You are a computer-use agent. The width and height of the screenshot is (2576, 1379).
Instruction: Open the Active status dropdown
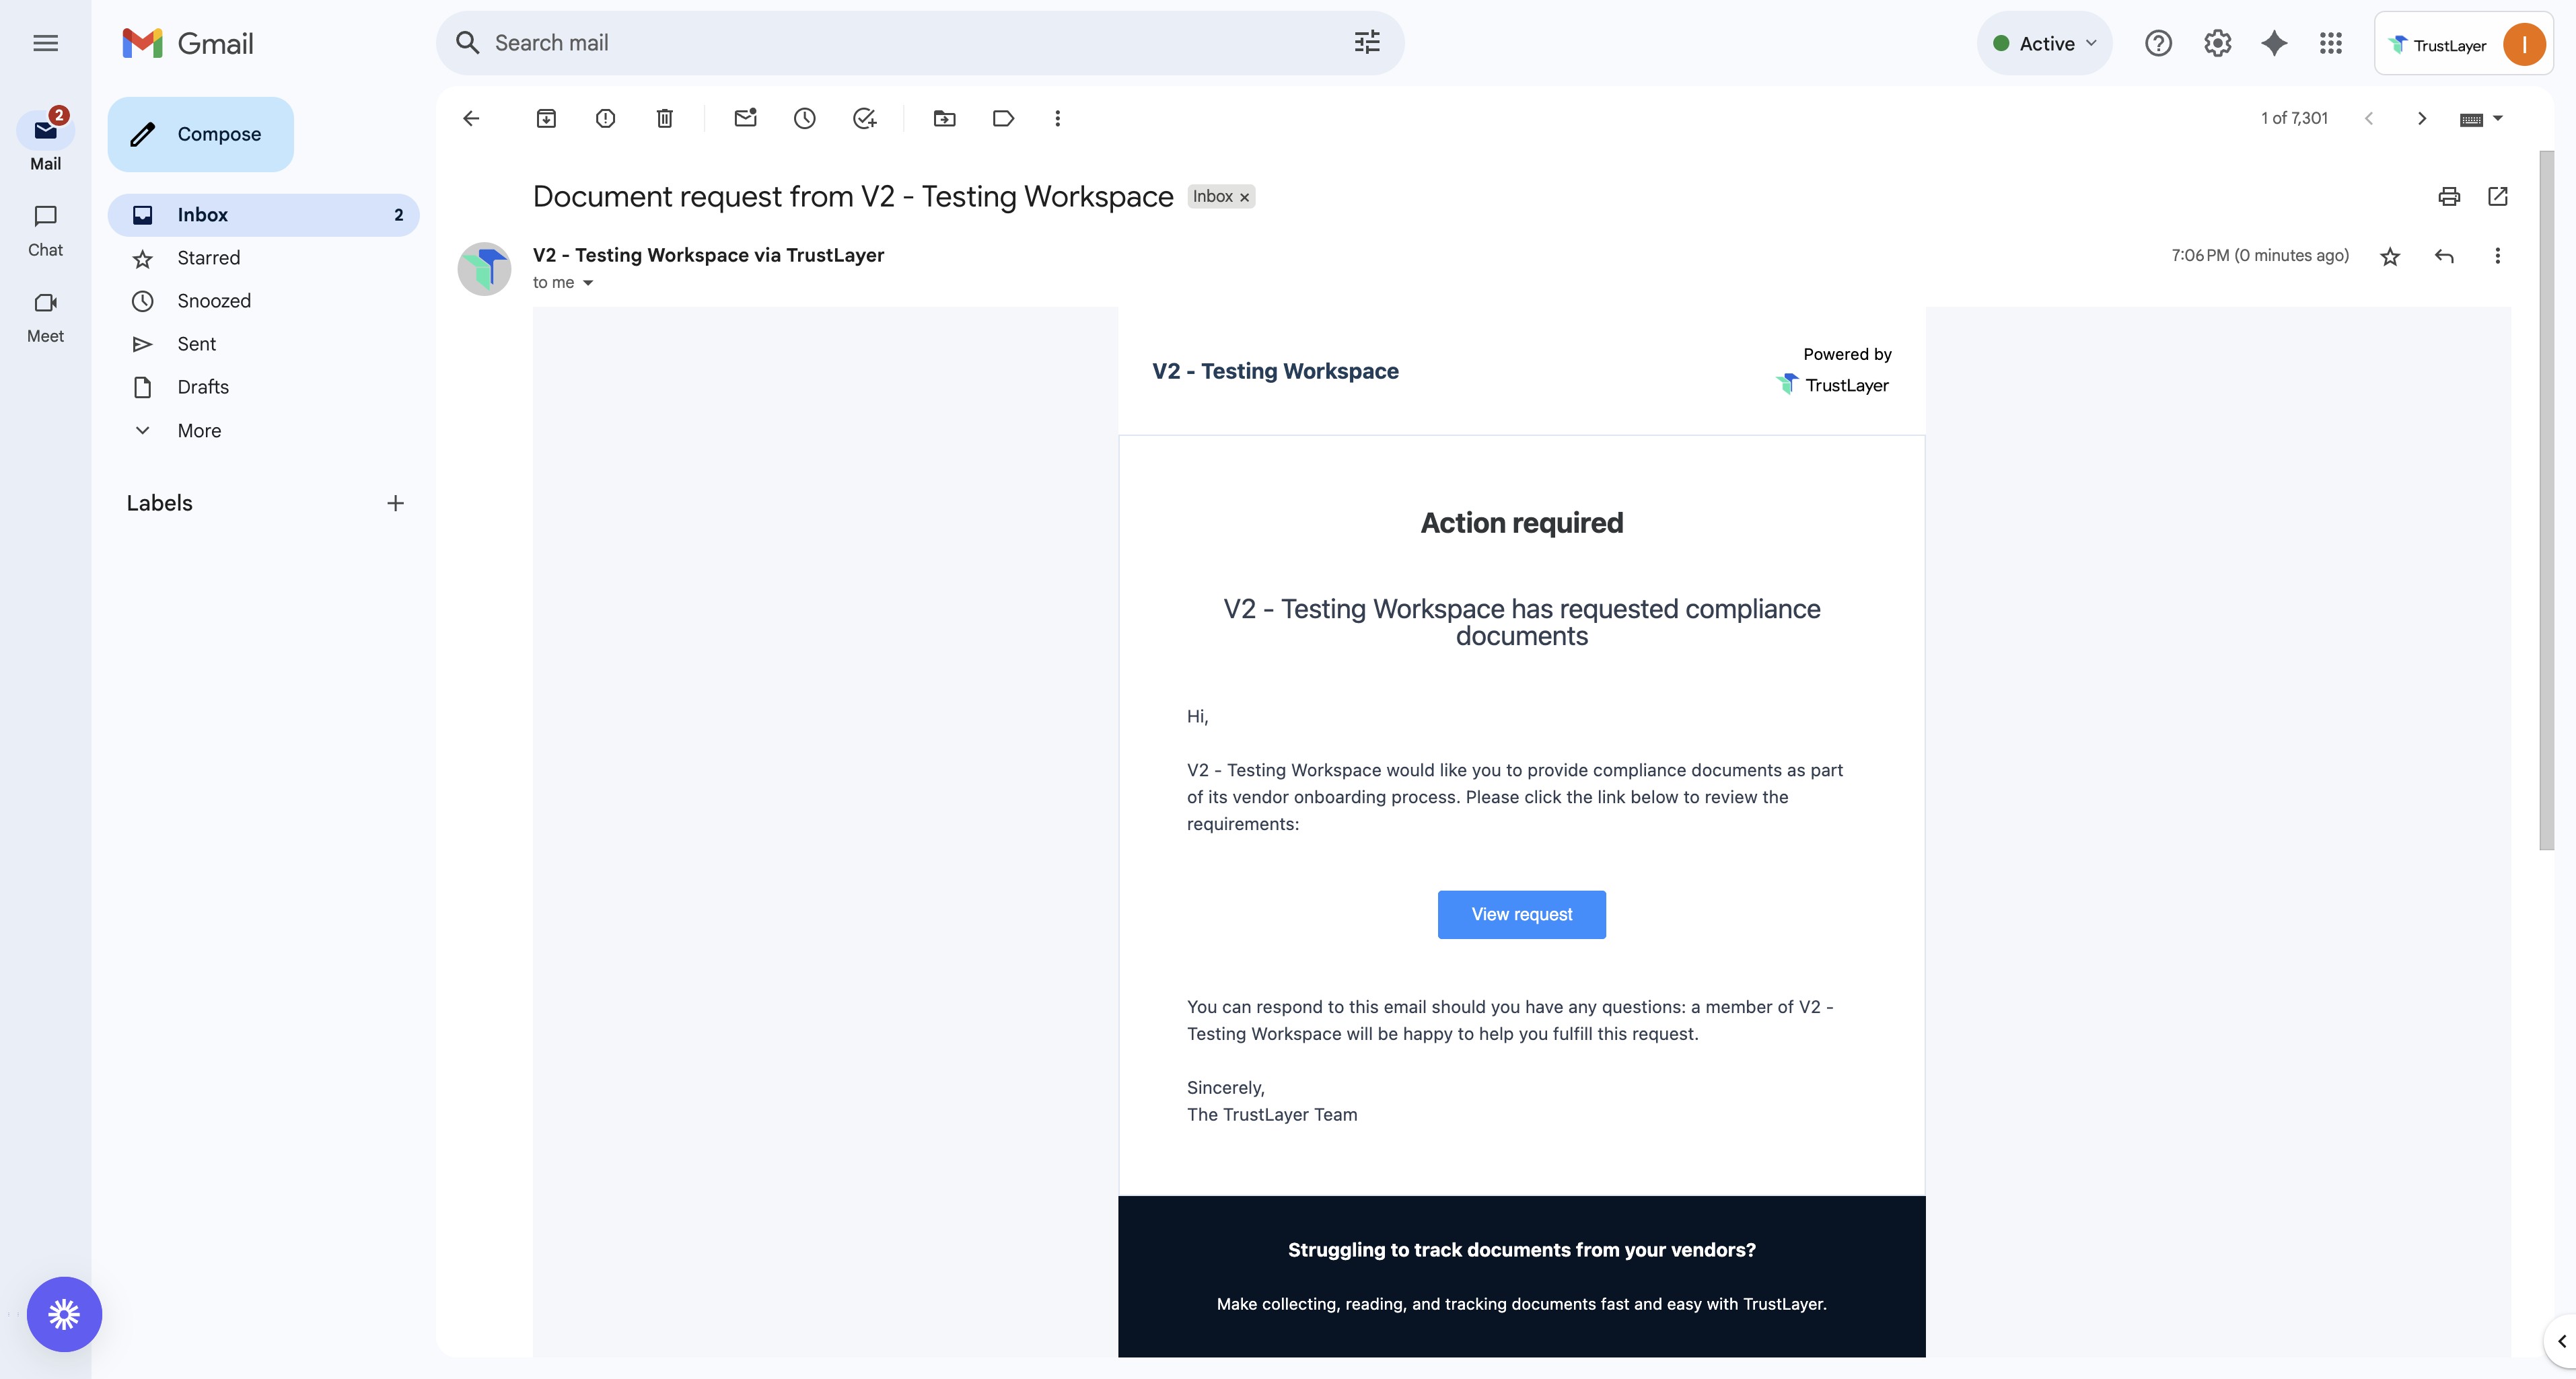(2045, 43)
